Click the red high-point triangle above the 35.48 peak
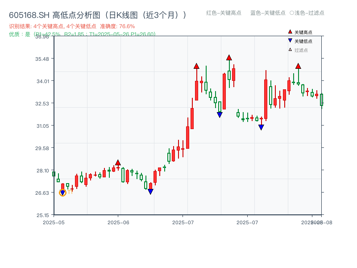This screenshot has height=268, width=357. tap(229, 57)
